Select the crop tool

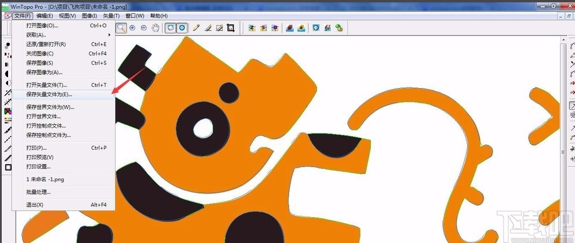click(231, 28)
